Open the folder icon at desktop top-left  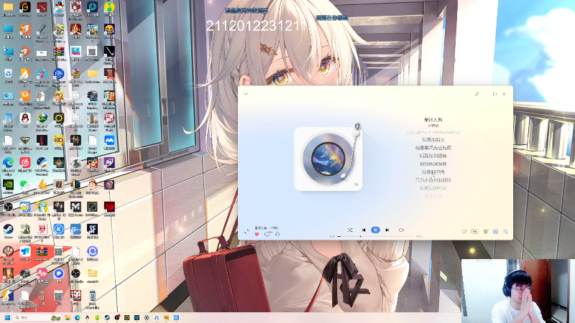pos(8,9)
